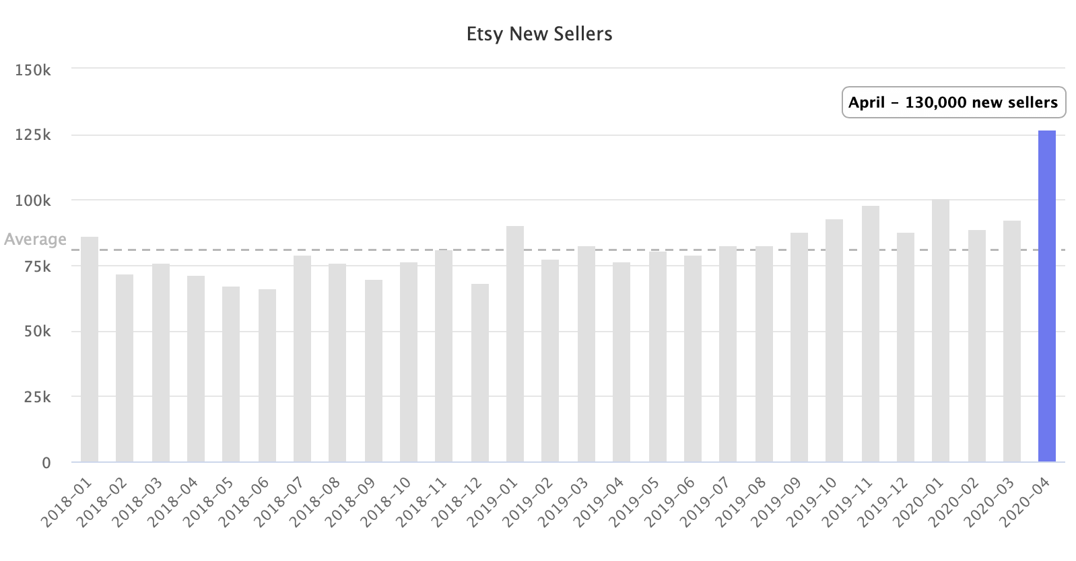Click the Average dashed line label
The height and width of the screenshot is (561, 1076).
point(35,239)
